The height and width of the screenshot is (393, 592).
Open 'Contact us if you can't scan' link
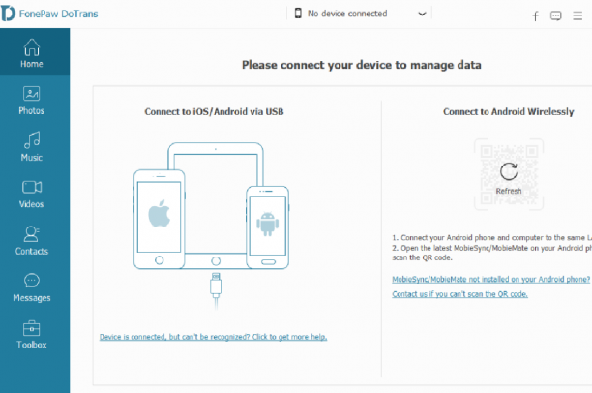[x=459, y=294]
